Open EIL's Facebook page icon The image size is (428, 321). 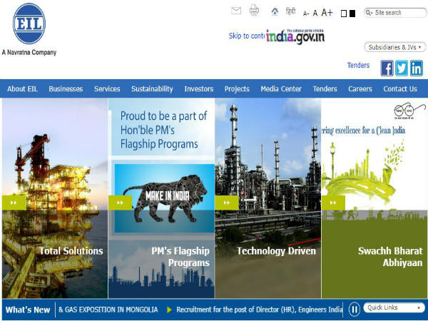tap(386, 68)
